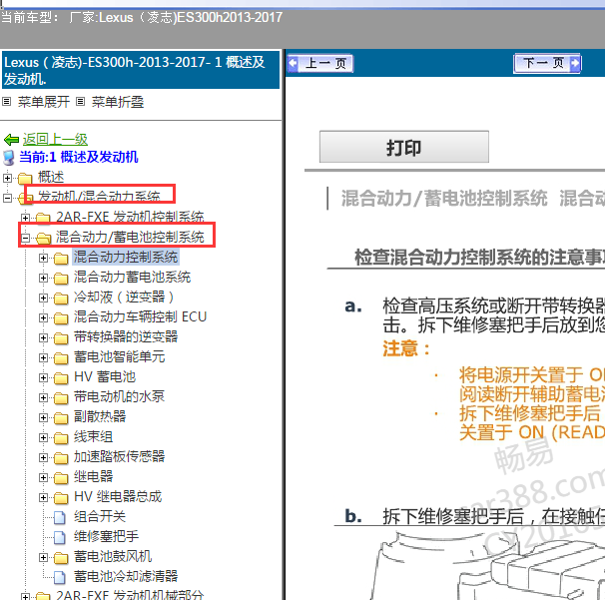Collapse the 发动机/混合动力系统 node
605x600 pixels.
pos(7,198)
